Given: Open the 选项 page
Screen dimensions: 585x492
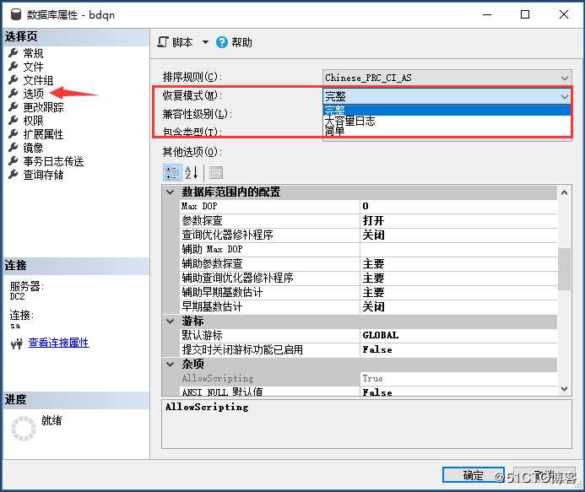Looking at the screenshot, I should 33,94.
